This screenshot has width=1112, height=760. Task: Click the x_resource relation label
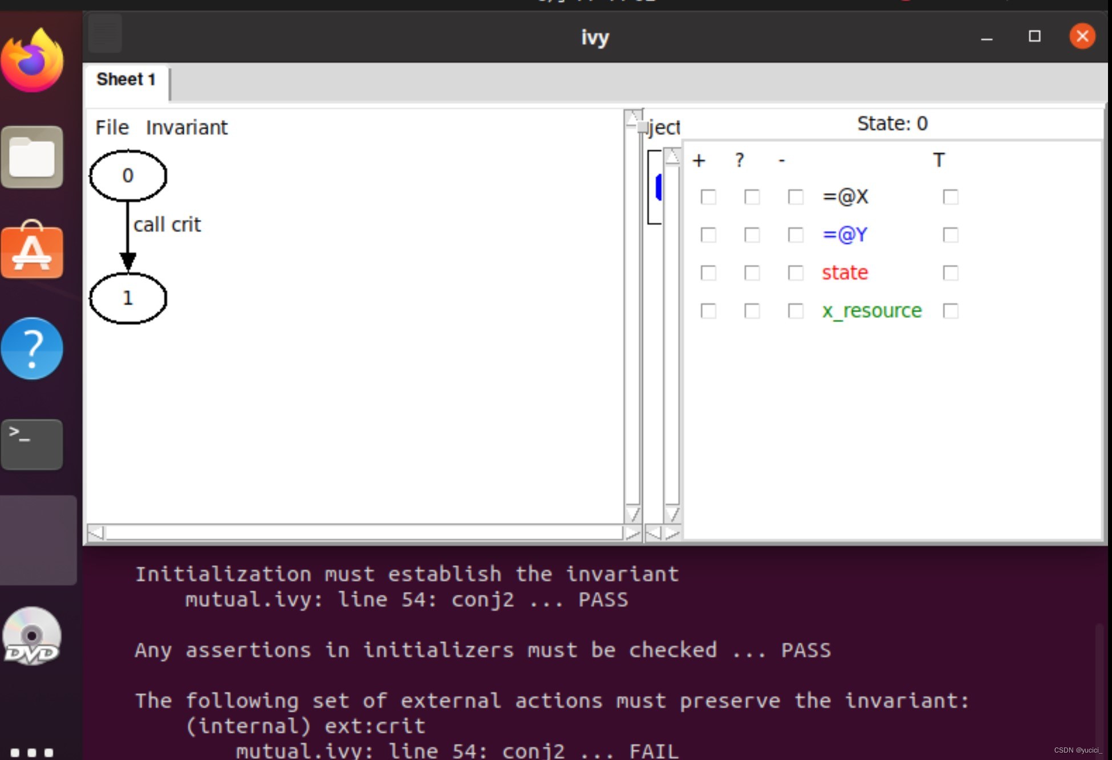pyautogui.click(x=871, y=311)
